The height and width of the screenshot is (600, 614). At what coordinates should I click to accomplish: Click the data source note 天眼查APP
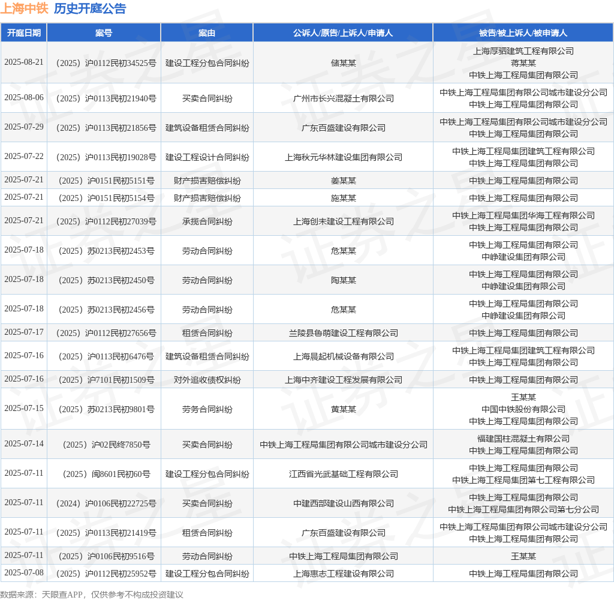tap(62, 595)
